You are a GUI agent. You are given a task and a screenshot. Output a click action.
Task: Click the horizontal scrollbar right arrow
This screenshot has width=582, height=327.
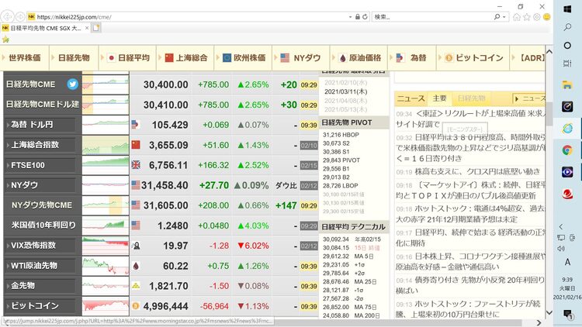[x=539, y=323]
